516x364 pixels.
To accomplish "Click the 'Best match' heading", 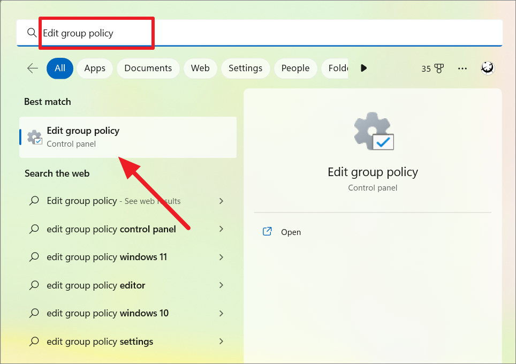I will pyautogui.click(x=48, y=102).
